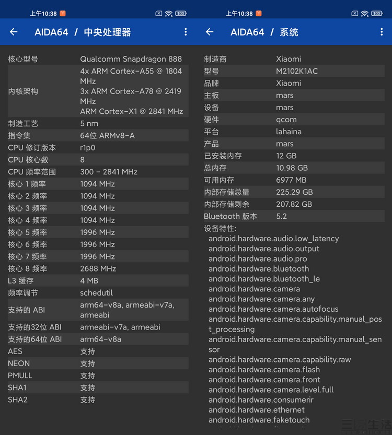Select the AIDA64 / 中央处理器 title
The width and height of the screenshot is (392, 435).
tap(83, 32)
